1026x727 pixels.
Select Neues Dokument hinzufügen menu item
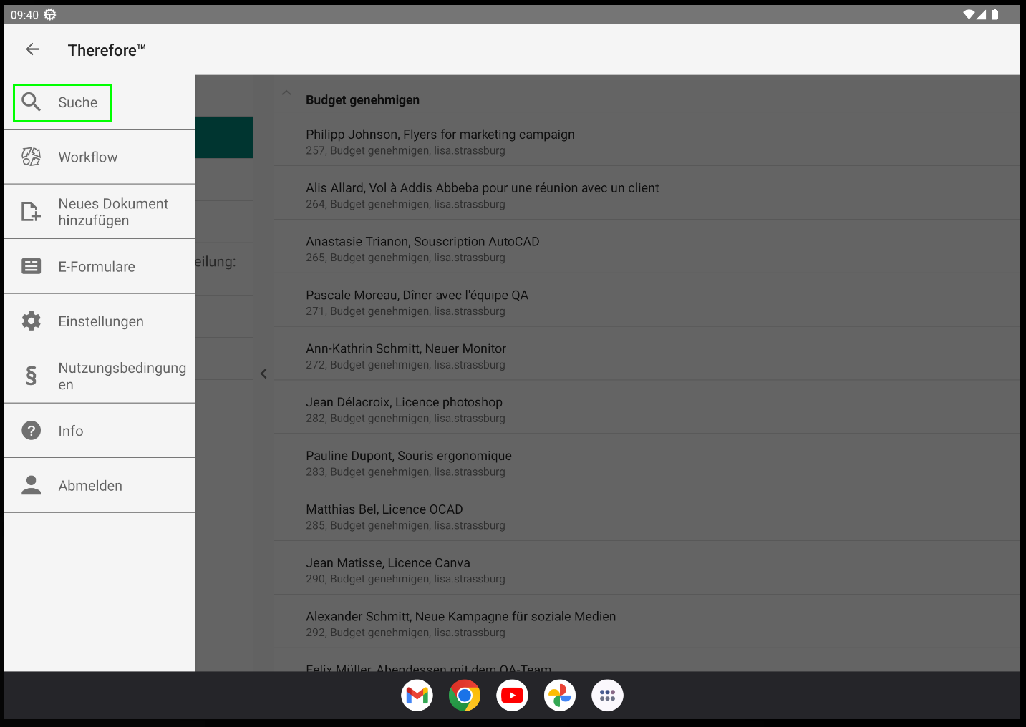coord(113,212)
